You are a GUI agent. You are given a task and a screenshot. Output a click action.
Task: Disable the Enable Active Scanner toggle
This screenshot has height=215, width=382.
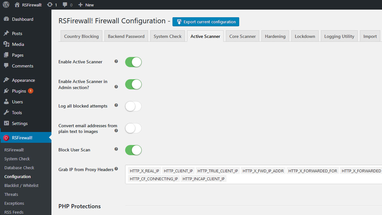[x=133, y=62]
